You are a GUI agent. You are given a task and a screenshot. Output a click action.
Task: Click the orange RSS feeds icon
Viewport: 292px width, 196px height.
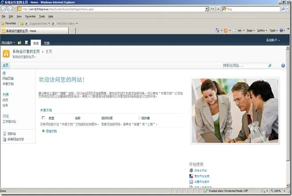click(x=226, y=30)
